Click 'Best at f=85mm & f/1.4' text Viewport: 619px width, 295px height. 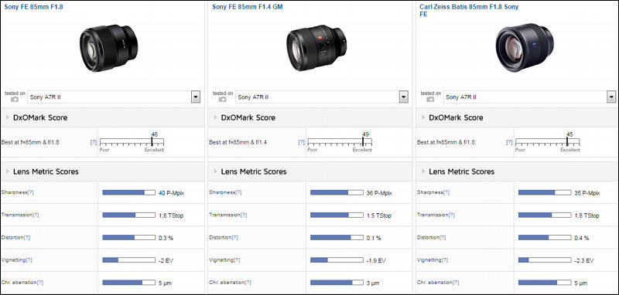click(238, 142)
